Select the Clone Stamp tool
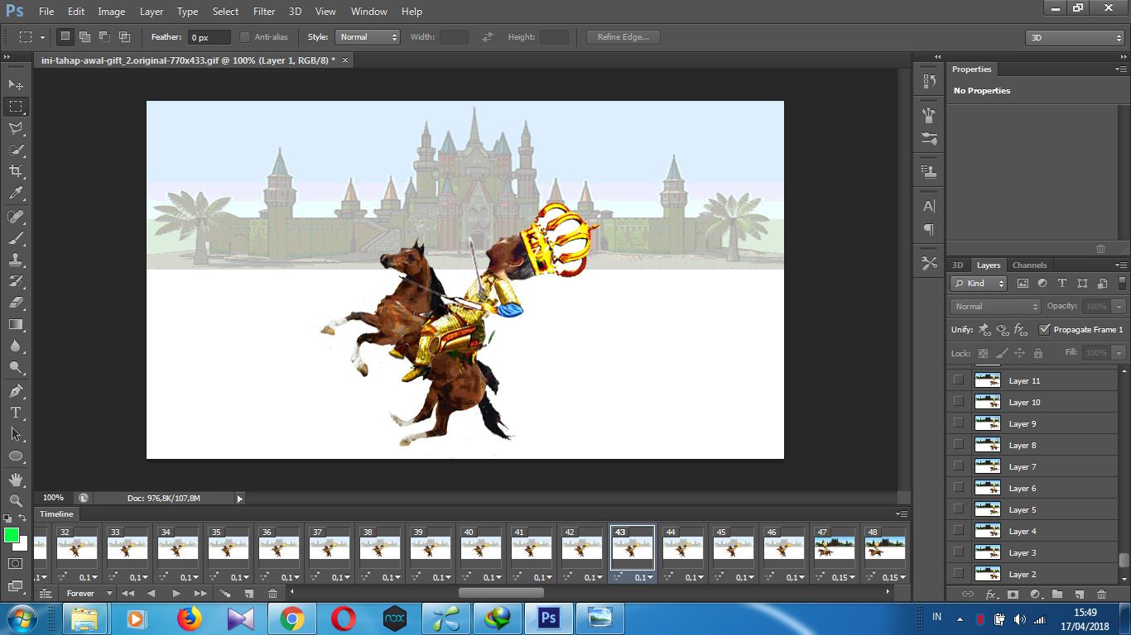The image size is (1131, 635). point(16,260)
